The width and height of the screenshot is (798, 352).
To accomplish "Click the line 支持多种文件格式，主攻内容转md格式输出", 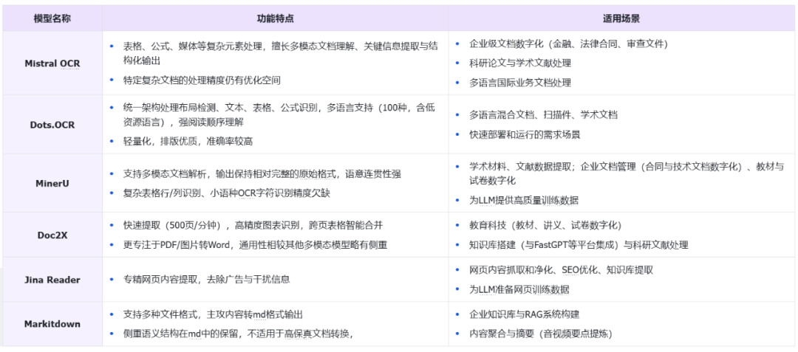I will [214, 314].
